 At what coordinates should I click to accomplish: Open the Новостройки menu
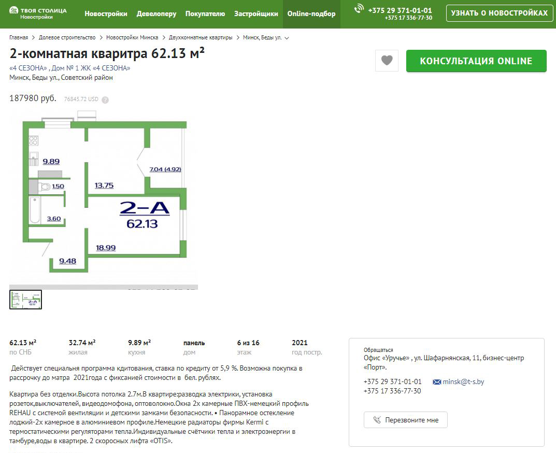[x=106, y=14]
